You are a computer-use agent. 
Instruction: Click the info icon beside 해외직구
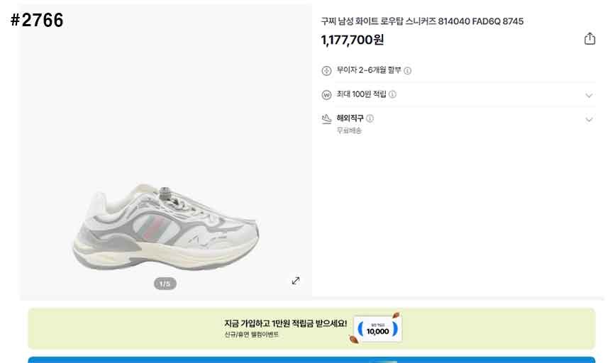[x=370, y=118]
